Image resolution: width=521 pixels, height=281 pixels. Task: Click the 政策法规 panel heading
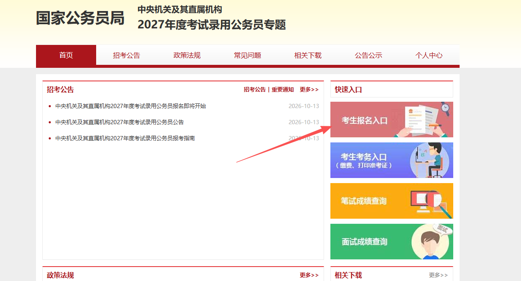pyautogui.click(x=60, y=275)
